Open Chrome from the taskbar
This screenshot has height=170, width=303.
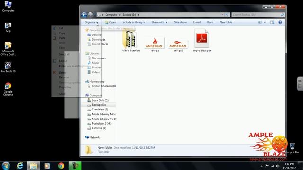[61, 166]
